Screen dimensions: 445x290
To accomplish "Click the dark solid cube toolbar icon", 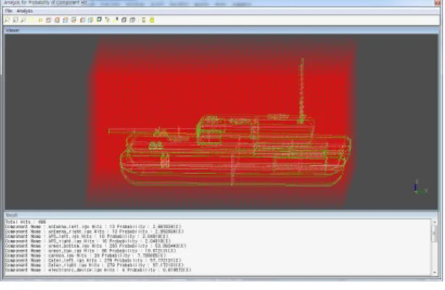I will [124, 20].
